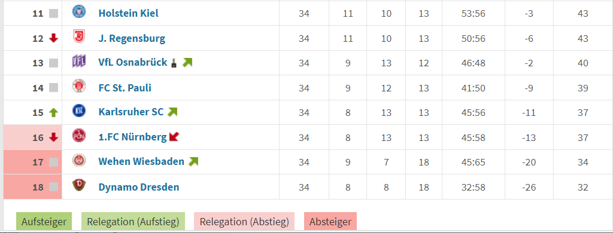The image size is (613, 233).
Task: Click the green promoted arrow beside VfL Osnabrück
Action: (187, 63)
